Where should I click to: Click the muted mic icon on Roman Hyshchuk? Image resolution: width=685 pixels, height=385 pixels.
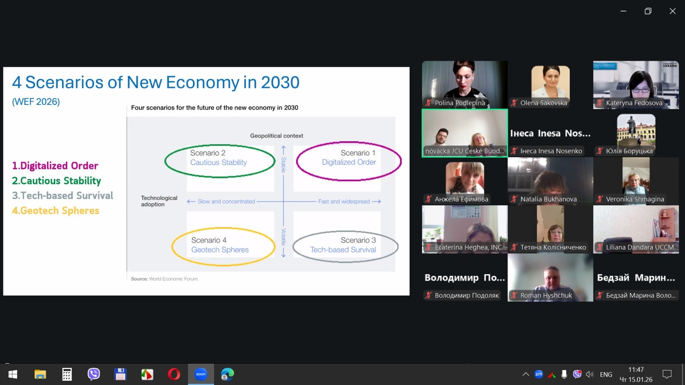(514, 295)
